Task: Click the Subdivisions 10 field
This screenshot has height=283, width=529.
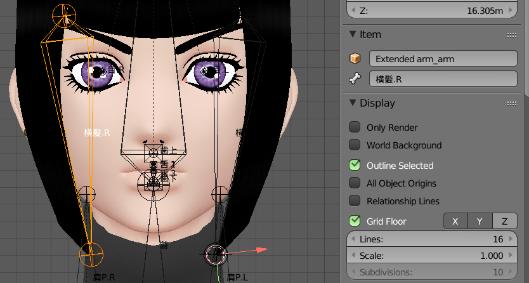Action: tap(432, 272)
